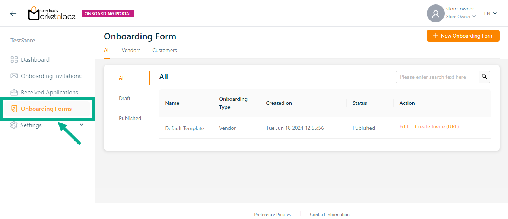Open the Store Owner role dropdown
This screenshot has width=508, height=219.
(461, 17)
